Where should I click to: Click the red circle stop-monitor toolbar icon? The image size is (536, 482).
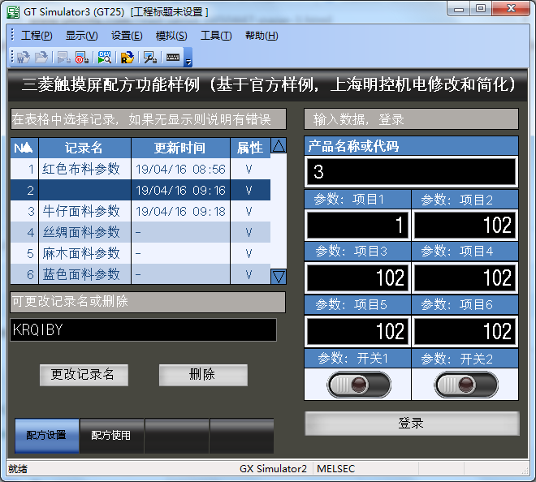(x=82, y=58)
